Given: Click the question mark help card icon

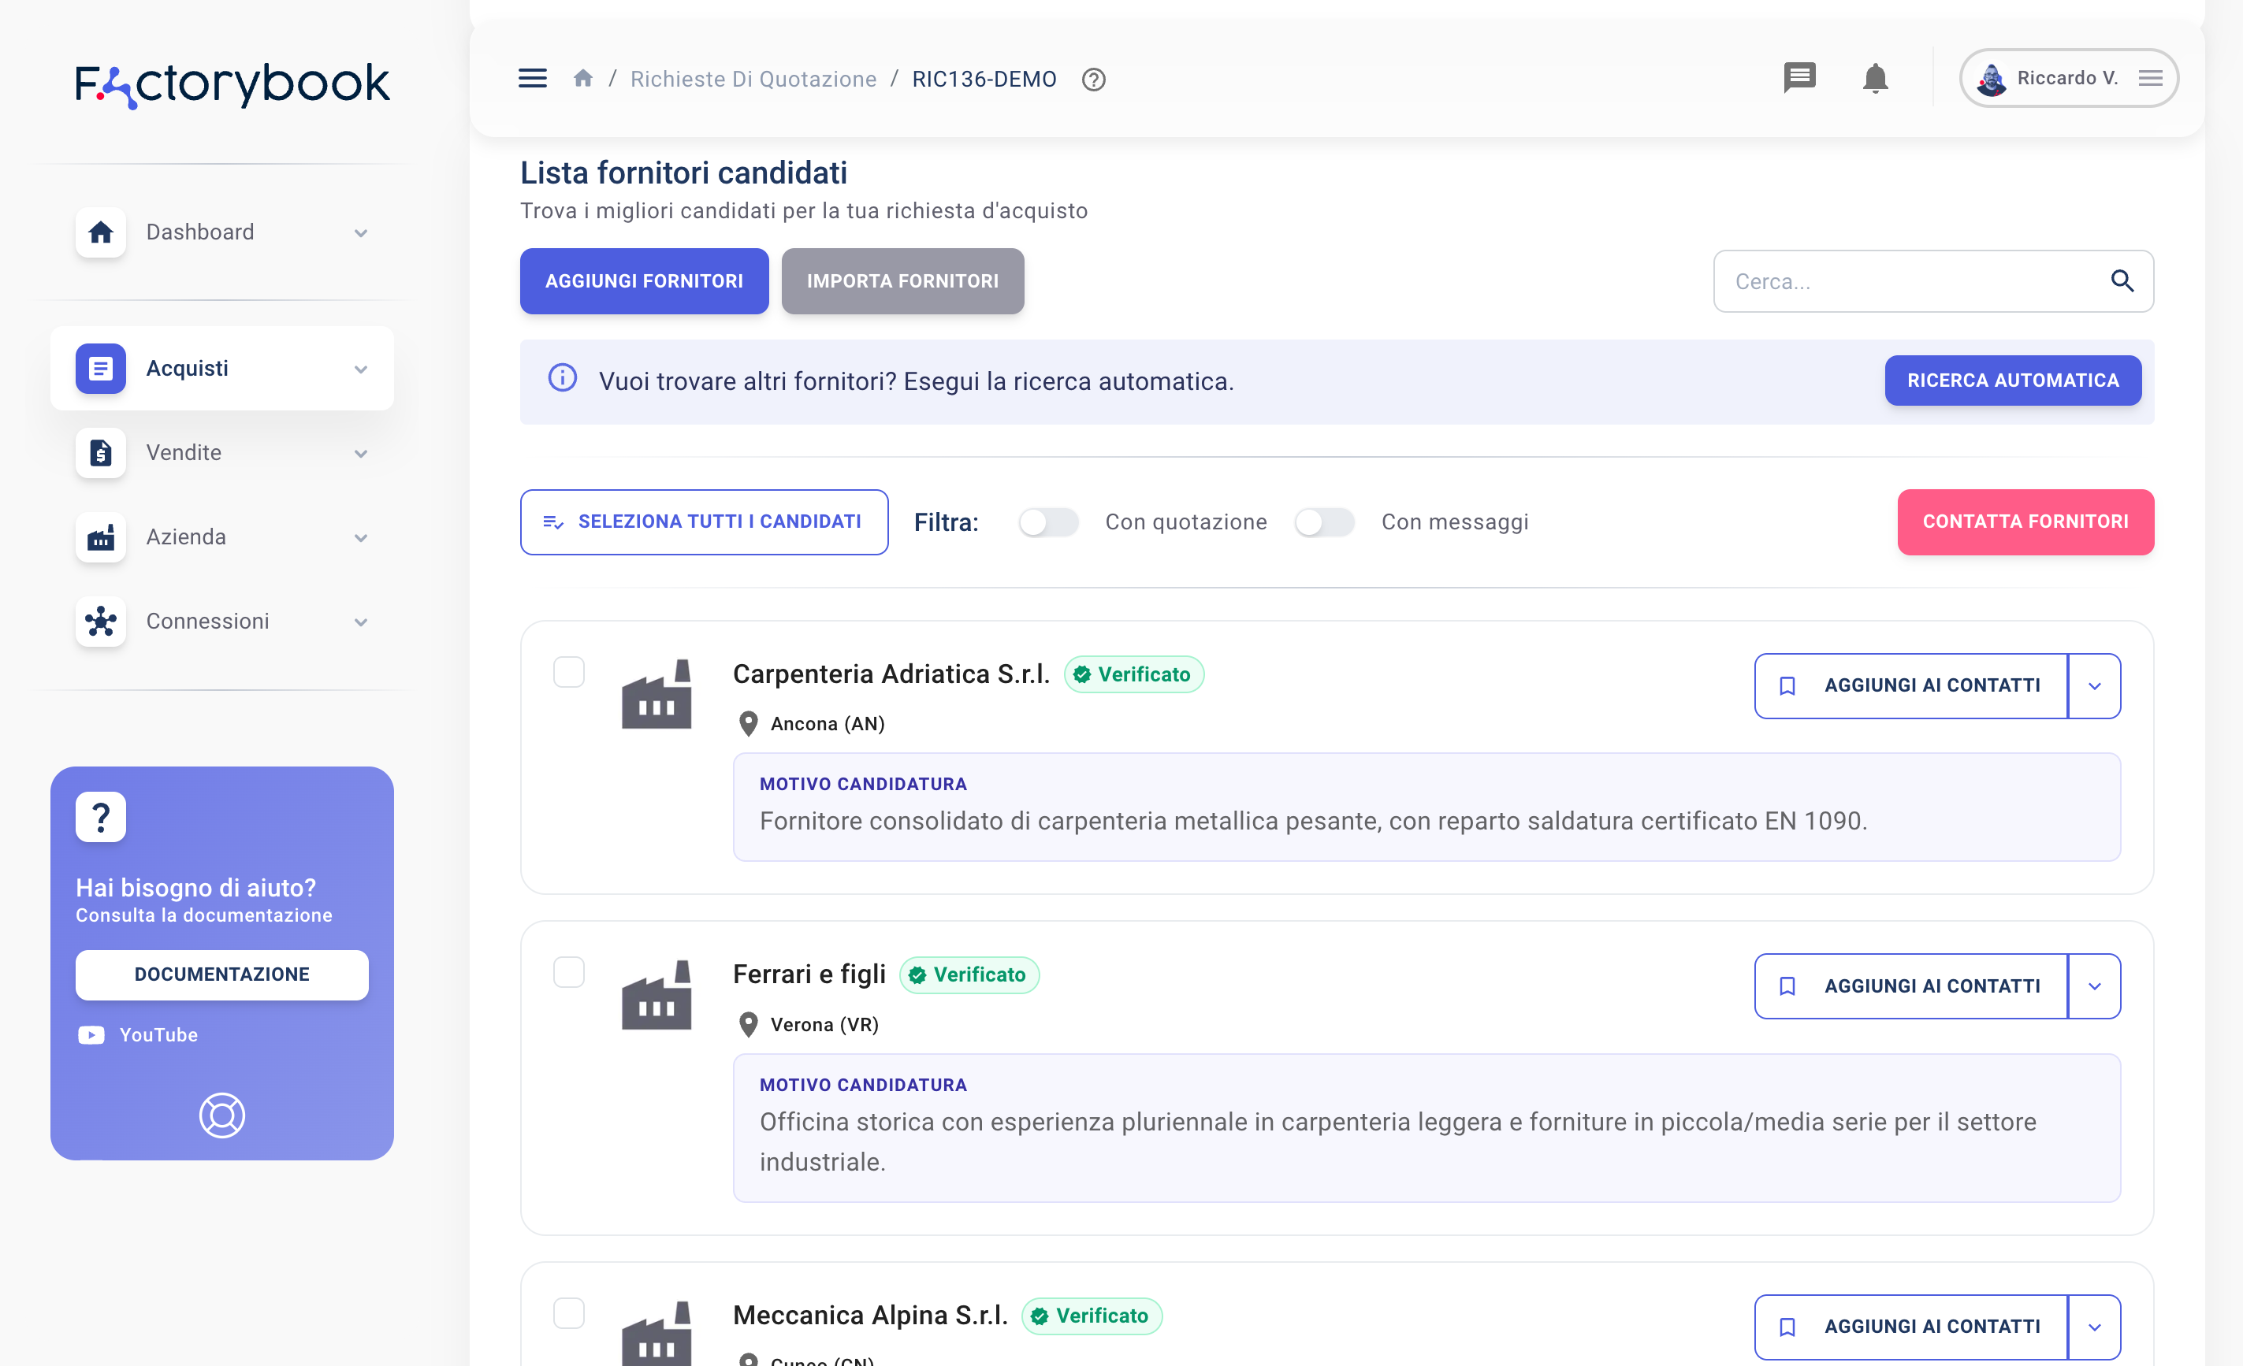Looking at the screenshot, I should click(101, 816).
